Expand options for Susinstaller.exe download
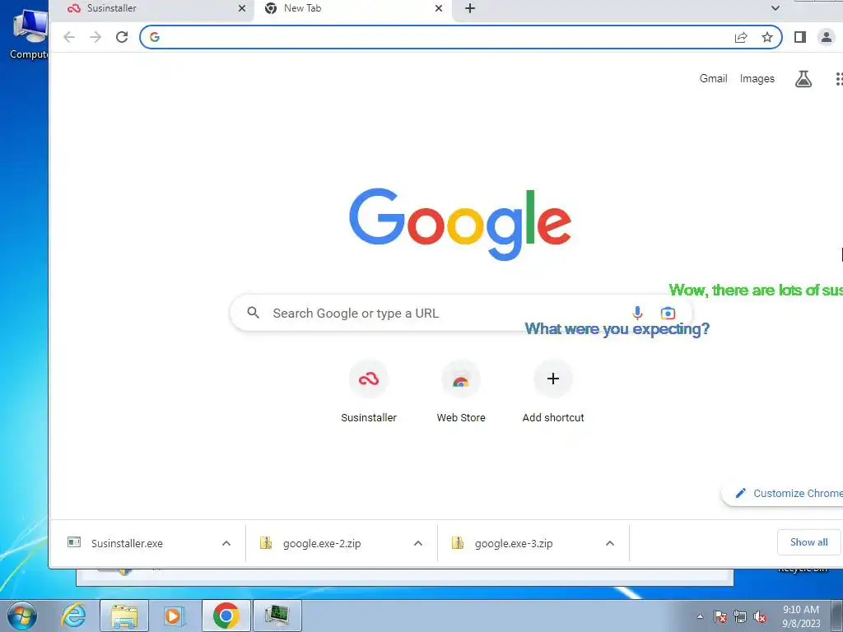The image size is (843, 632). [x=226, y=543]
